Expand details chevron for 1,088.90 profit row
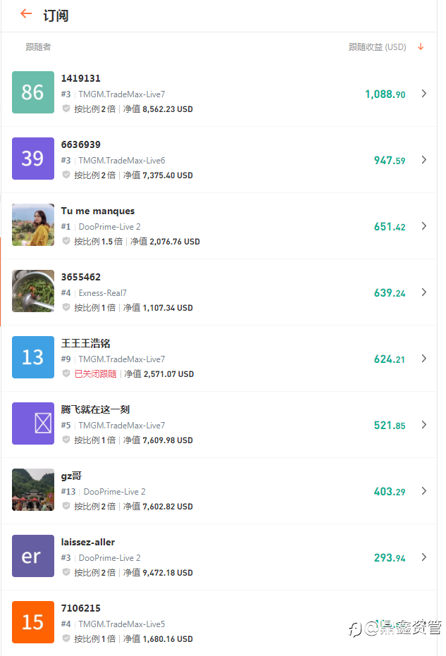The image size is (446, 656). (x=424, y=93)
